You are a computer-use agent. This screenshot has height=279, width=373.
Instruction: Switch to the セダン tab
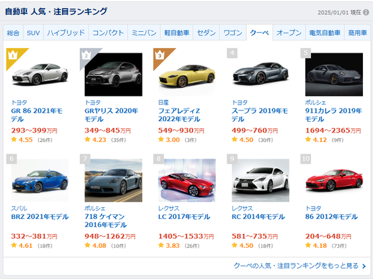[x=206, y=33]
